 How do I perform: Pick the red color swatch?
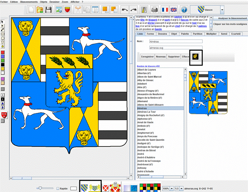[x=3, y=52]
